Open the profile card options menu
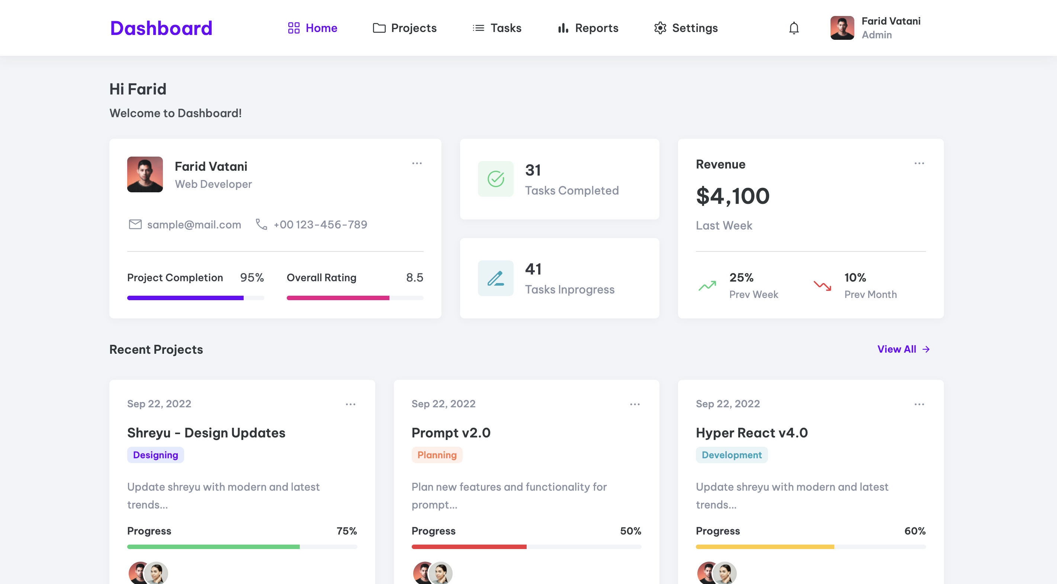Viewport: 1057px width, 584px height. pyautogui.click(x=417, y=163)
